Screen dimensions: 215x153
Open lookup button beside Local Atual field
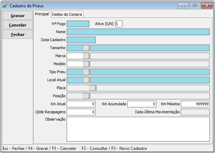pos(86,80)
